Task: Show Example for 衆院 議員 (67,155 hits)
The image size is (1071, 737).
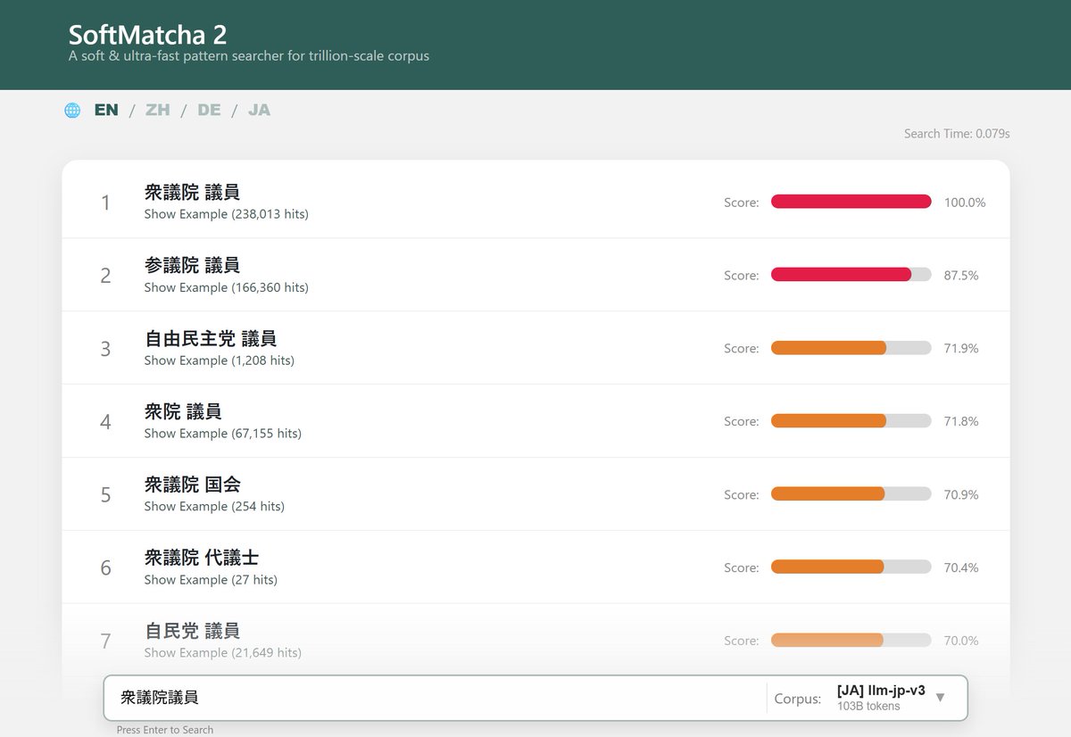Action: [223, 434]
